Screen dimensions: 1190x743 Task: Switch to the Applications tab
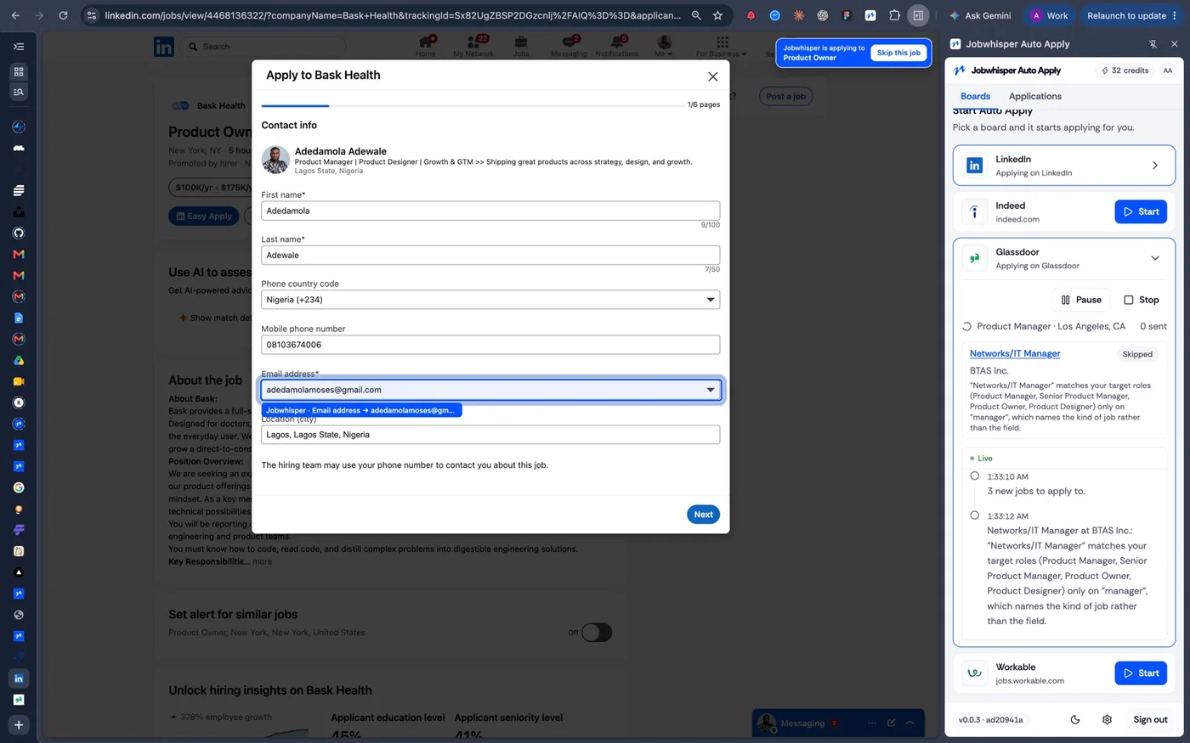point(1034,96)
